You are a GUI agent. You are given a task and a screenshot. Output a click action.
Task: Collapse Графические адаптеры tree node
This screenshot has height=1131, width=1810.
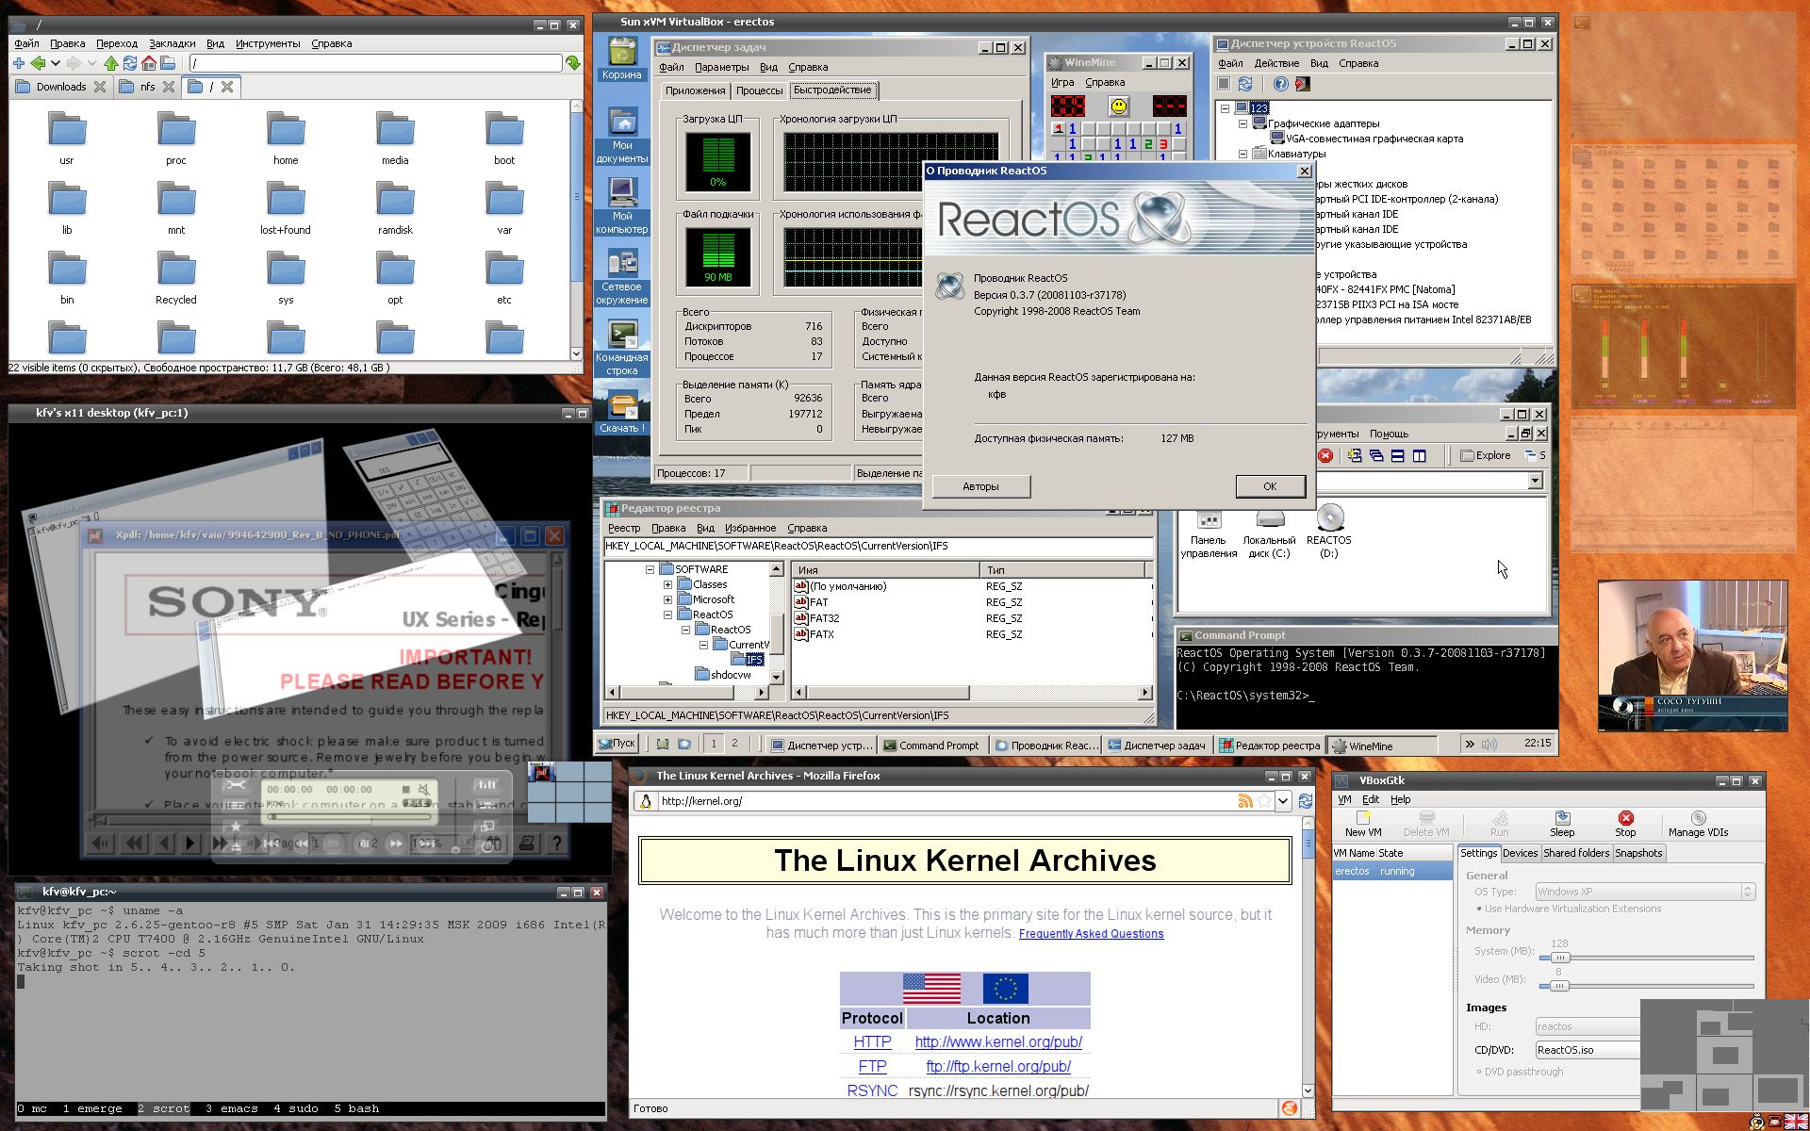coord(1242,123)
